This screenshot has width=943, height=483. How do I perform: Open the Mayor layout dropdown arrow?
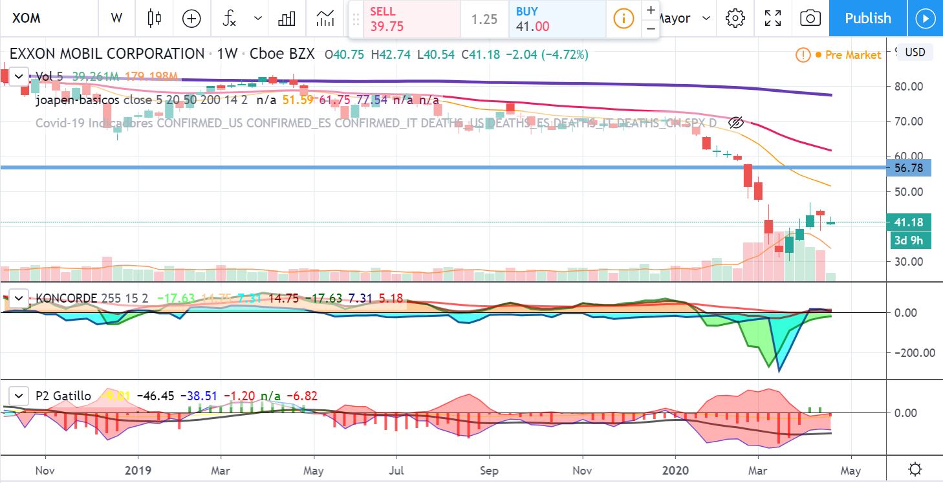[x=706, y=19]
